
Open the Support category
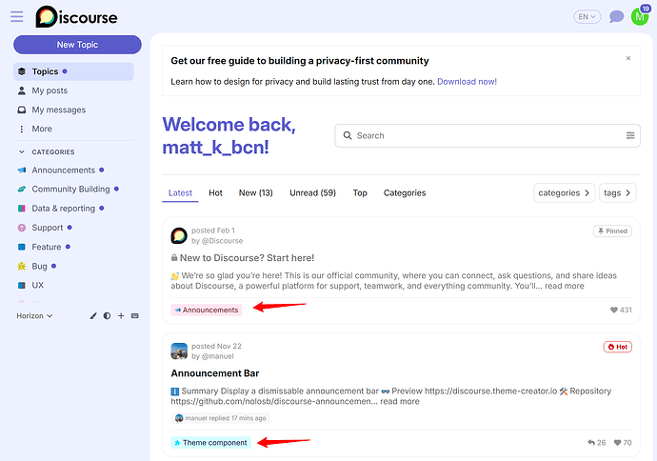[48, 228]
